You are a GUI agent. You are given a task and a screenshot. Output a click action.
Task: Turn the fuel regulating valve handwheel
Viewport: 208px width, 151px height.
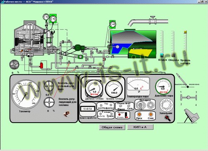click(x=49, y=102)
